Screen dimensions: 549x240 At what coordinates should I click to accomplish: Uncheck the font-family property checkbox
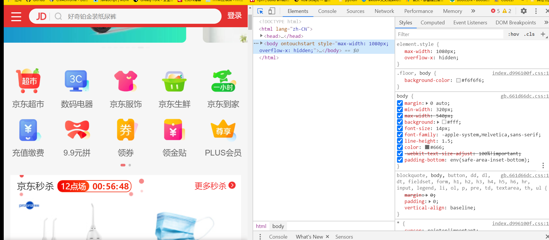(x=400, y=135)
